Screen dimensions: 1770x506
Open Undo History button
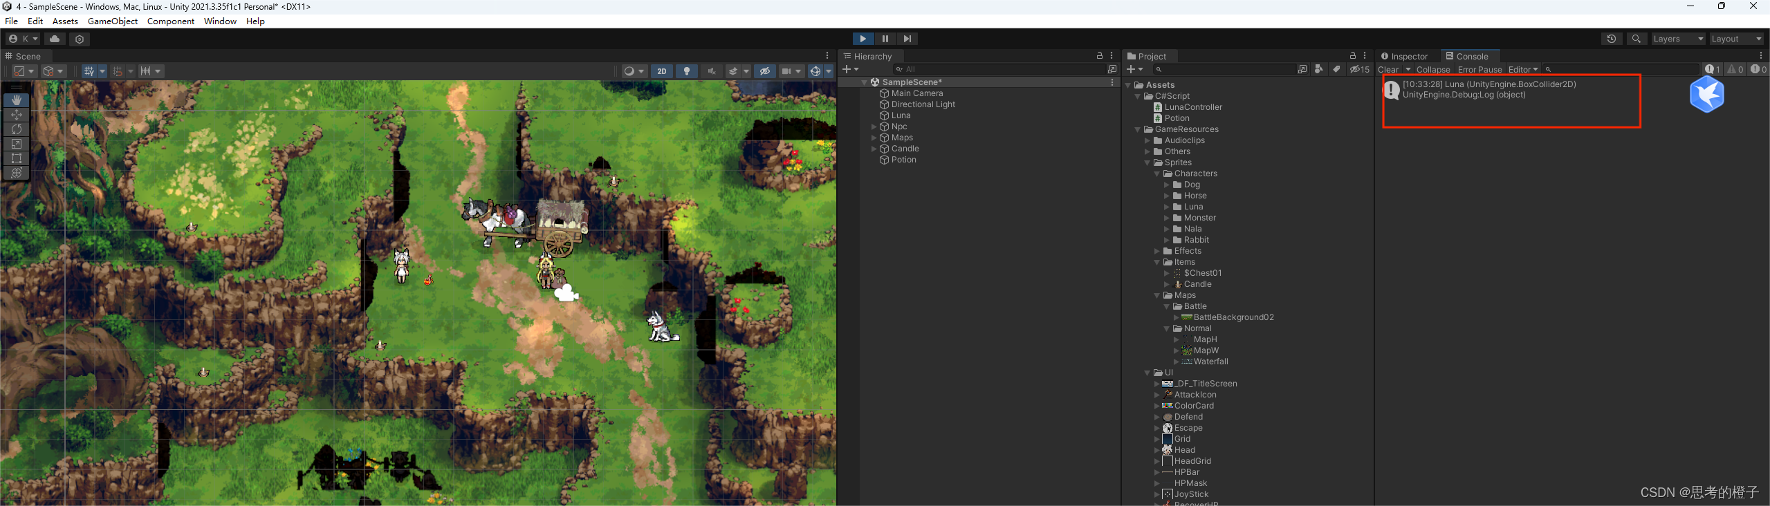pos(1612,39)
